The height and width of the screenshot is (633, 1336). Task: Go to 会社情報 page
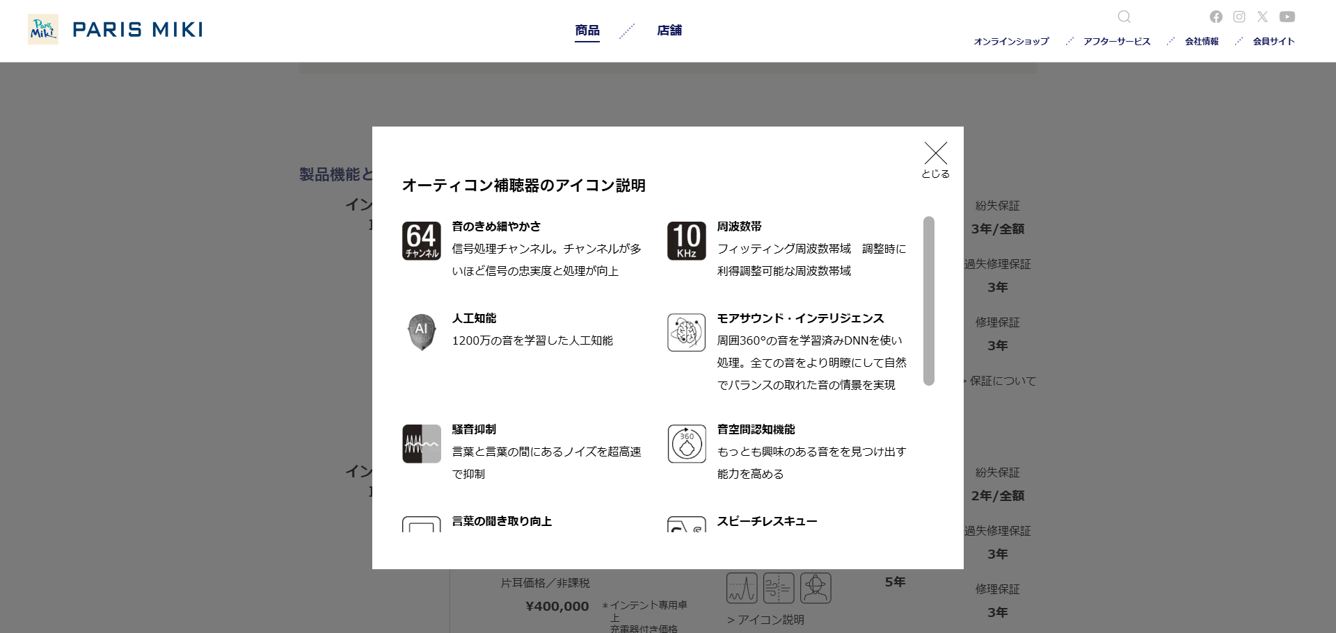click(1202, 42)
